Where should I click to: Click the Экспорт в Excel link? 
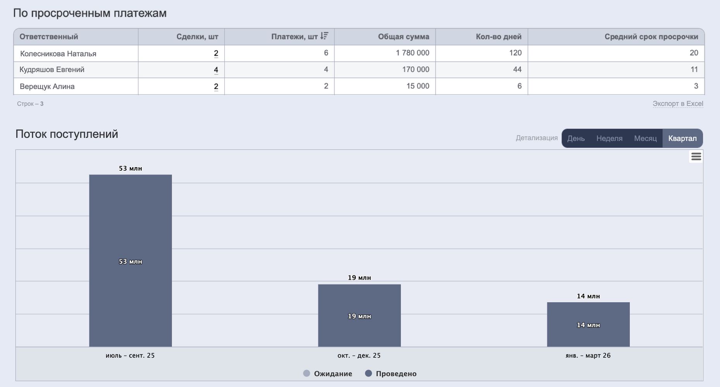678,104
